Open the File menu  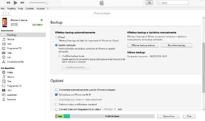pos(3,8)
